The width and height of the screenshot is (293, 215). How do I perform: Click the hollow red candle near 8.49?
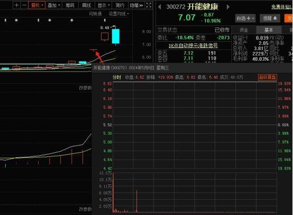105,36
